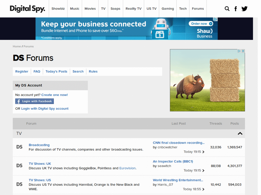Open the Reality TV menu
261x195 pixels.
coord(134,9)
